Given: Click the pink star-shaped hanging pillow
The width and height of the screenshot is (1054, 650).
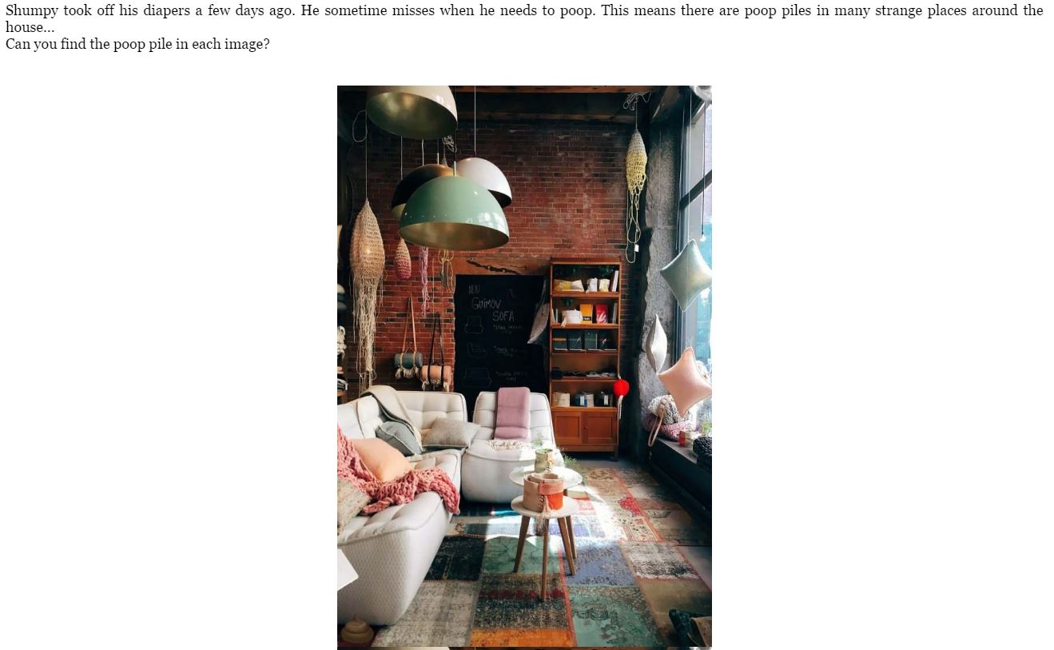Looking at the screenshot, I should pyautogui.click(x=685, y=381).
